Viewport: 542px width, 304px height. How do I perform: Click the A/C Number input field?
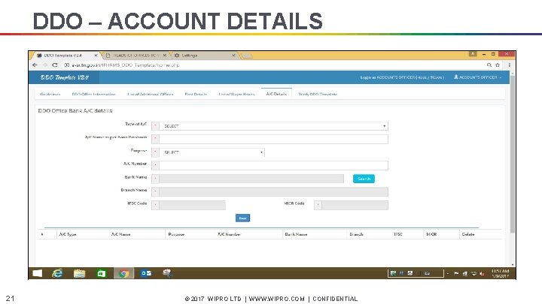273,165
